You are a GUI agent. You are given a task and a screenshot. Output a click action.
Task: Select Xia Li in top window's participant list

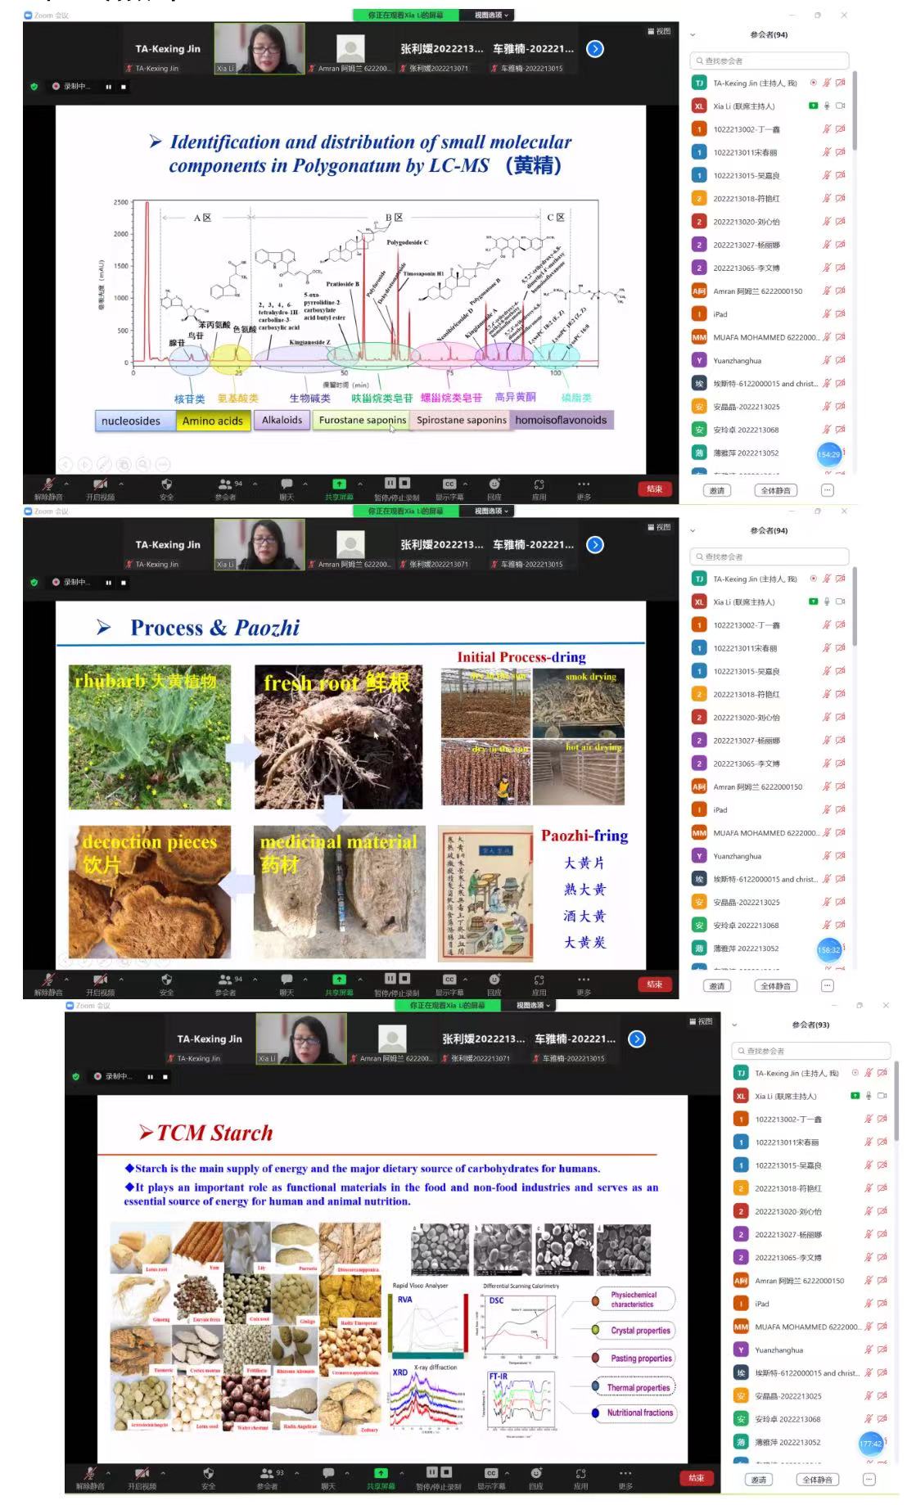pyautogui.click(x=743, y=106)
